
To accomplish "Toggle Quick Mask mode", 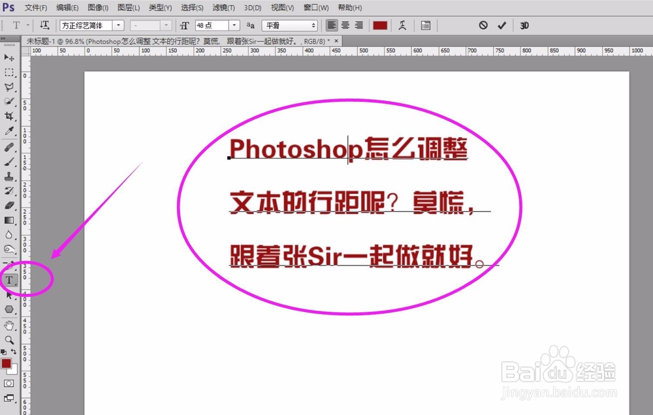I will pos(8,384).
